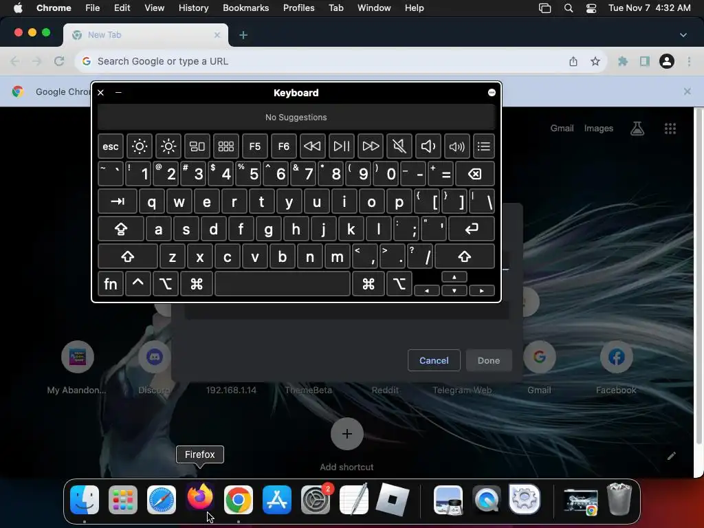Open the Images link
The width and height of the screenshot is (704, 528).
[599, 129]
